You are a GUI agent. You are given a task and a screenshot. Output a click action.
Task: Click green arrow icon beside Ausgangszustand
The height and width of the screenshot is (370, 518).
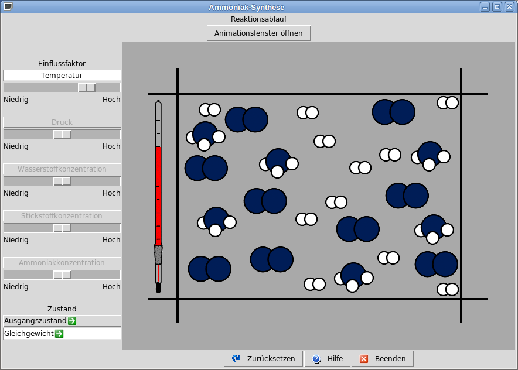(x=72, y=321)
